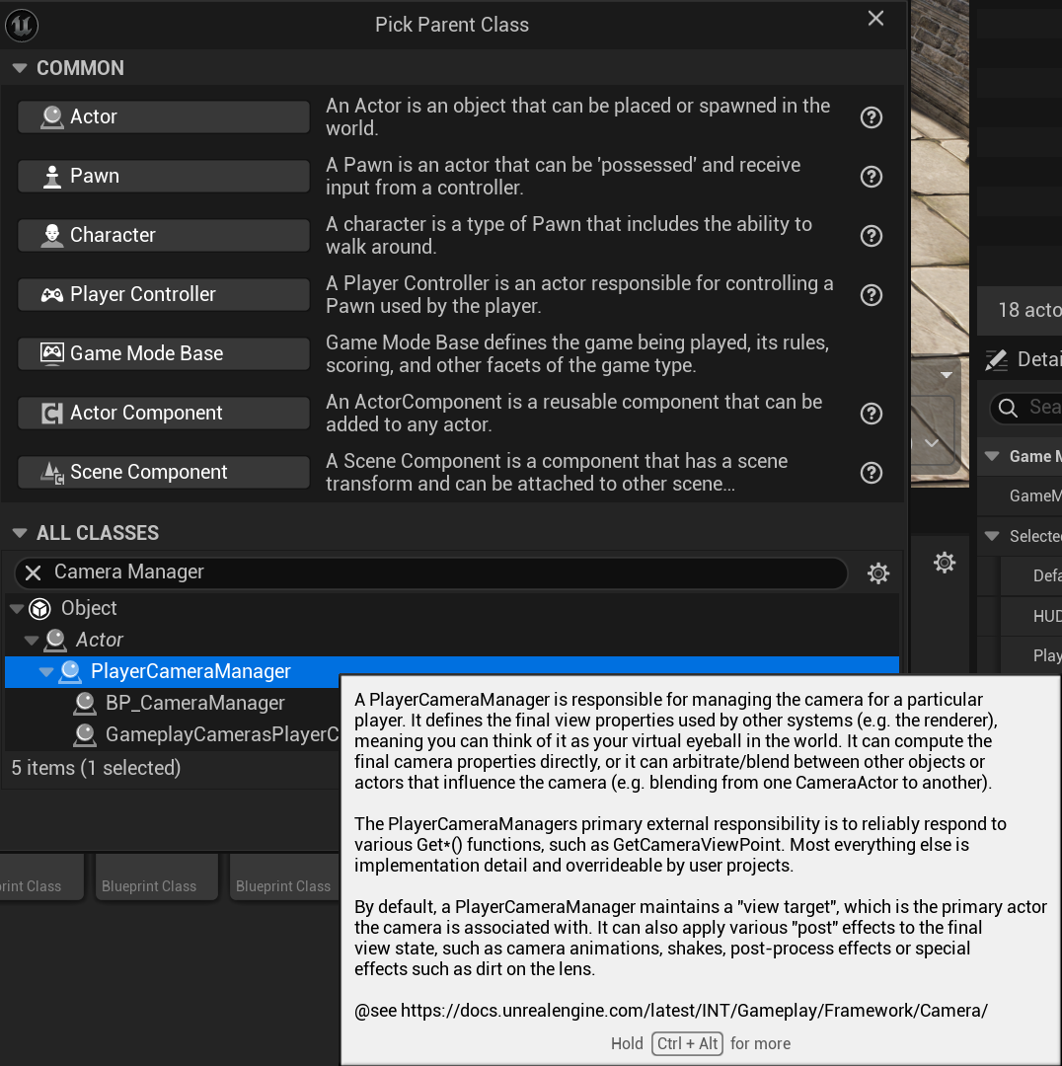
Task: Click into the class search field
Action: [431, 573]
